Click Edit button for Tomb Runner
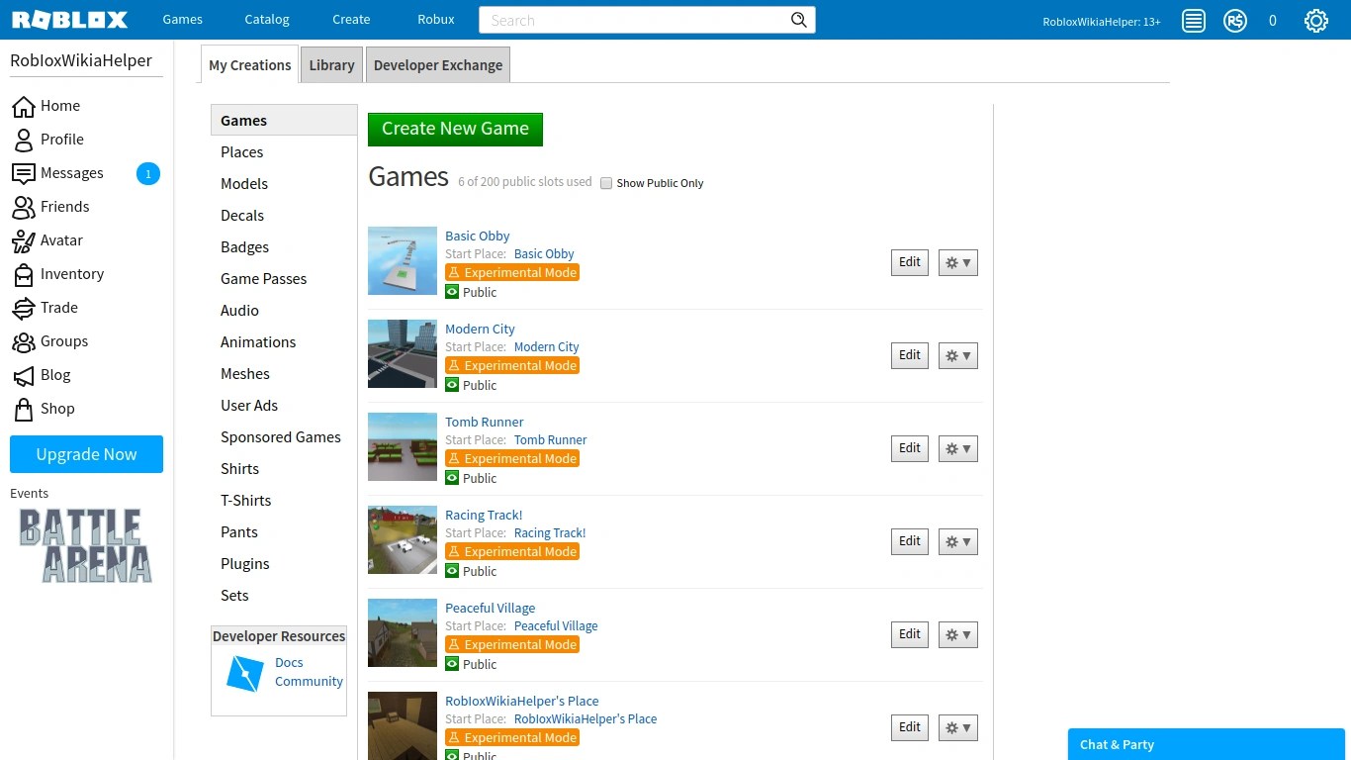 tap(910, 448)
